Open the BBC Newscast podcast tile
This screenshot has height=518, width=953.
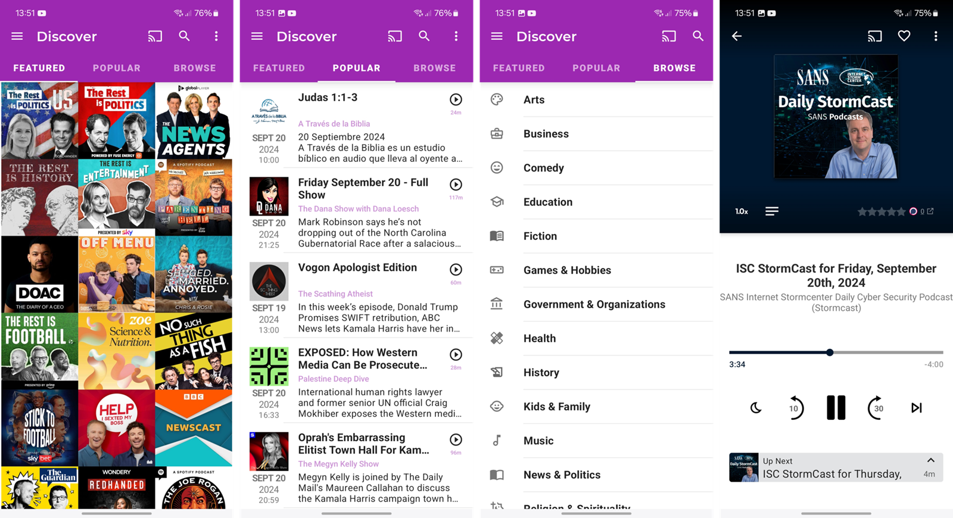coord(194,428)
